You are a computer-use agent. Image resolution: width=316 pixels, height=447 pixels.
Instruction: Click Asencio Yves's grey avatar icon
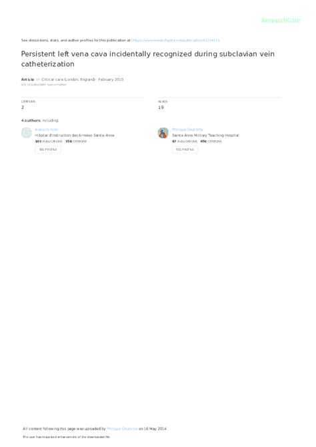tap(27, 133)
